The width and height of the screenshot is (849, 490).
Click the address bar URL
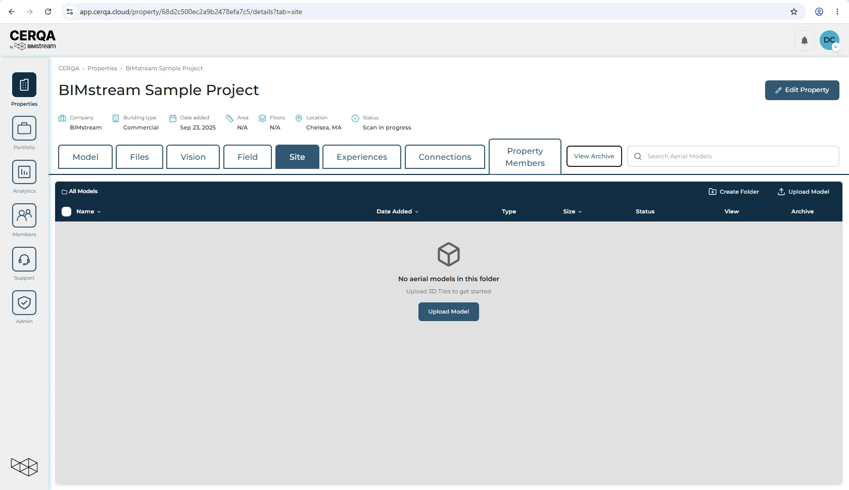click(x=191, y=12)
